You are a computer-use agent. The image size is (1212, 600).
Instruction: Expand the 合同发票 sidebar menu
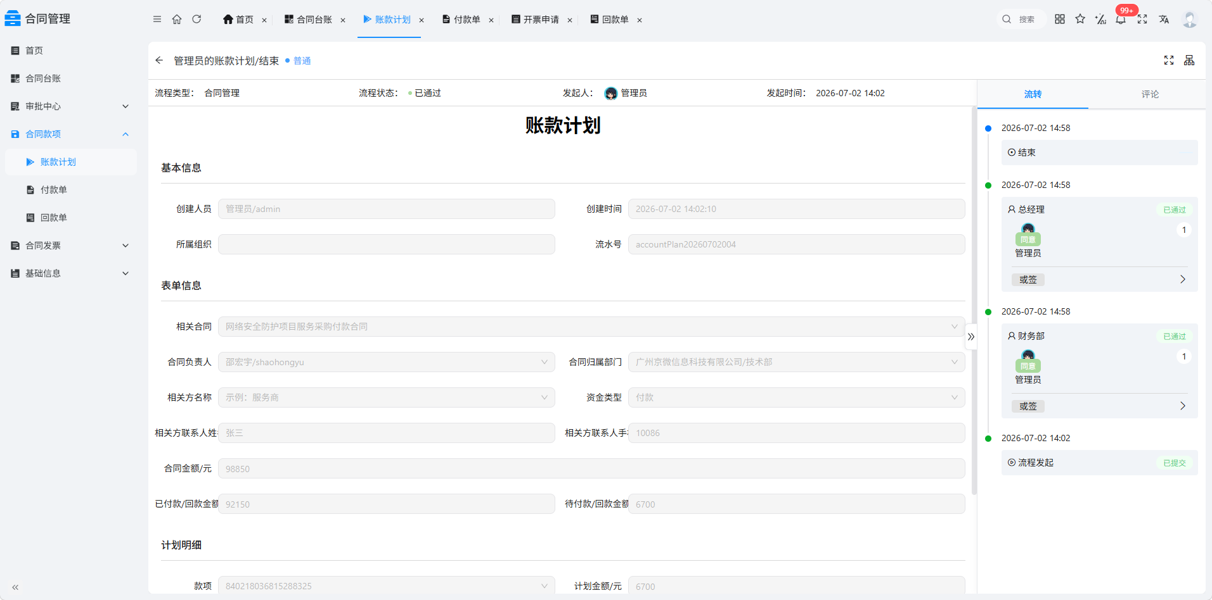(x=70, y=246)
